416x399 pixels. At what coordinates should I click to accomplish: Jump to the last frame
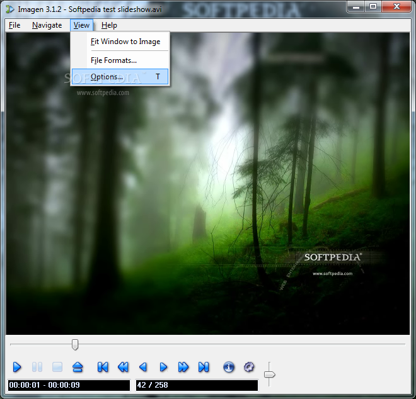[x=204, y=367]
